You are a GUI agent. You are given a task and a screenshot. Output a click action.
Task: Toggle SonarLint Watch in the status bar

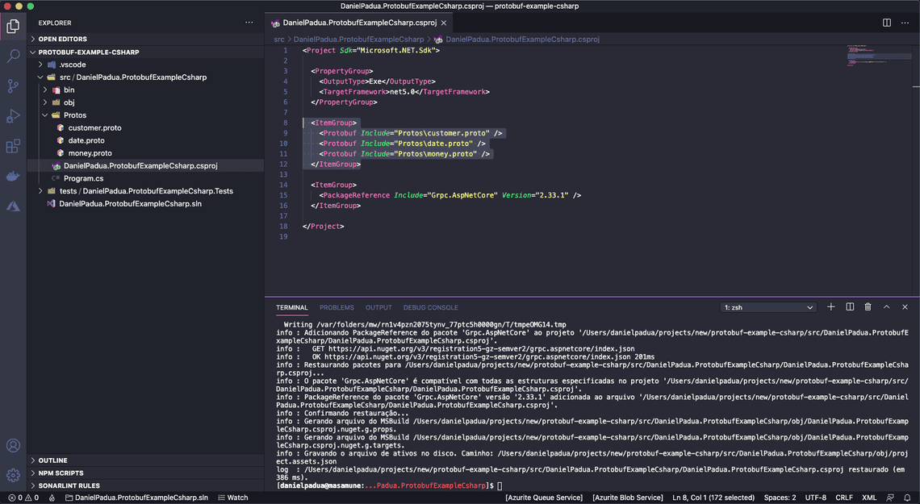[233, 498]
